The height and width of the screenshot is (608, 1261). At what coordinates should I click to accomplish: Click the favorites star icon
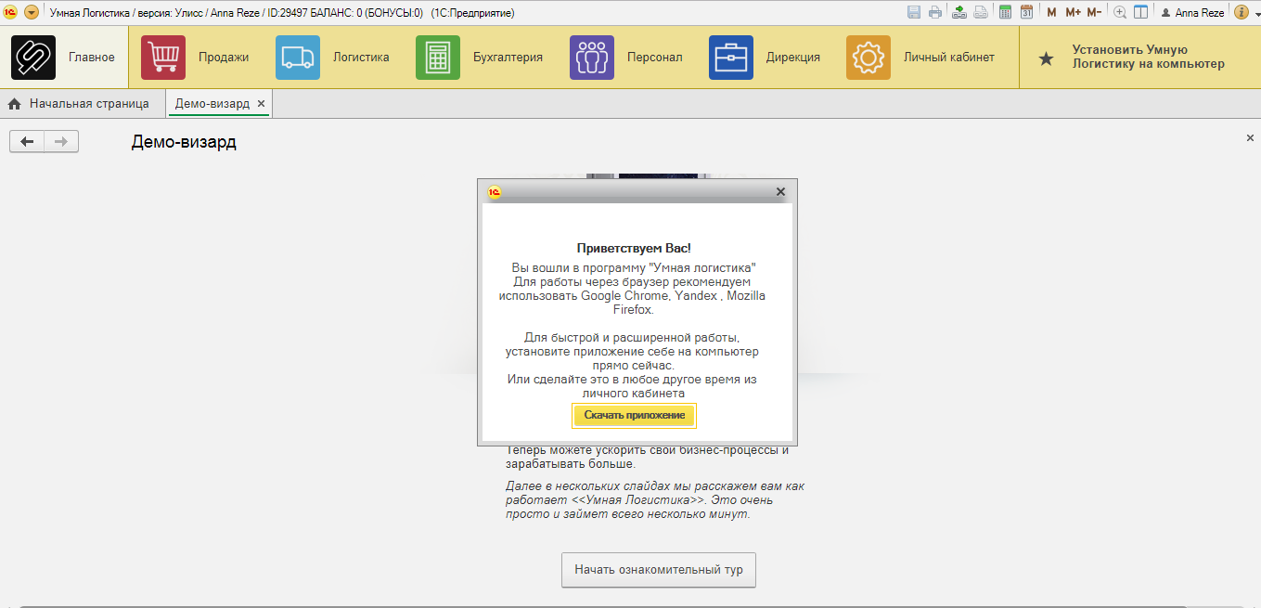point(1046,58)
